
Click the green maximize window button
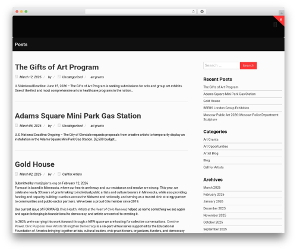tap(26, 11)
